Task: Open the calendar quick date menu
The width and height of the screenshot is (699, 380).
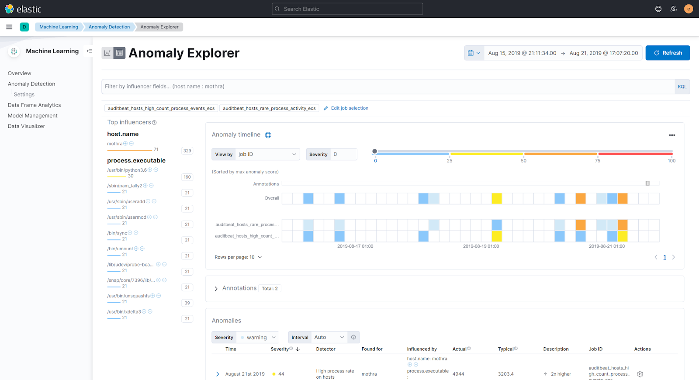Action: pos(474,53)
